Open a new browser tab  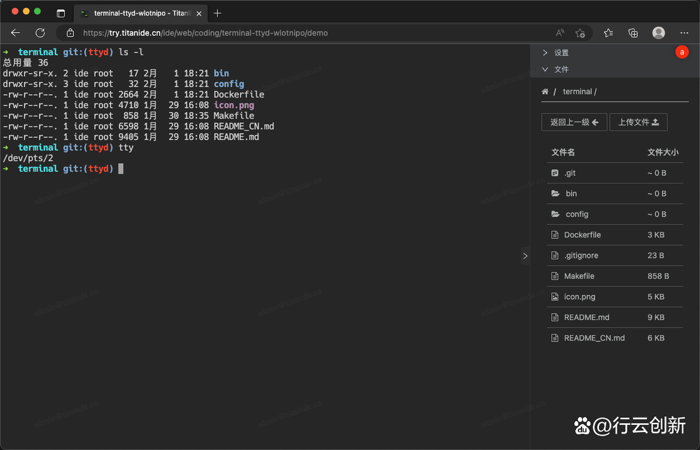[x=218, y=13]
